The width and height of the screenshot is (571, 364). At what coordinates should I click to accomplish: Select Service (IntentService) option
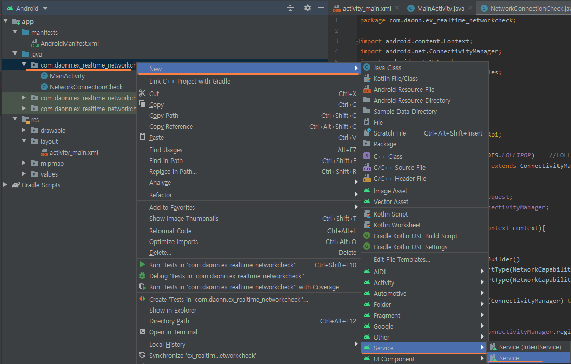pos(529,347)
